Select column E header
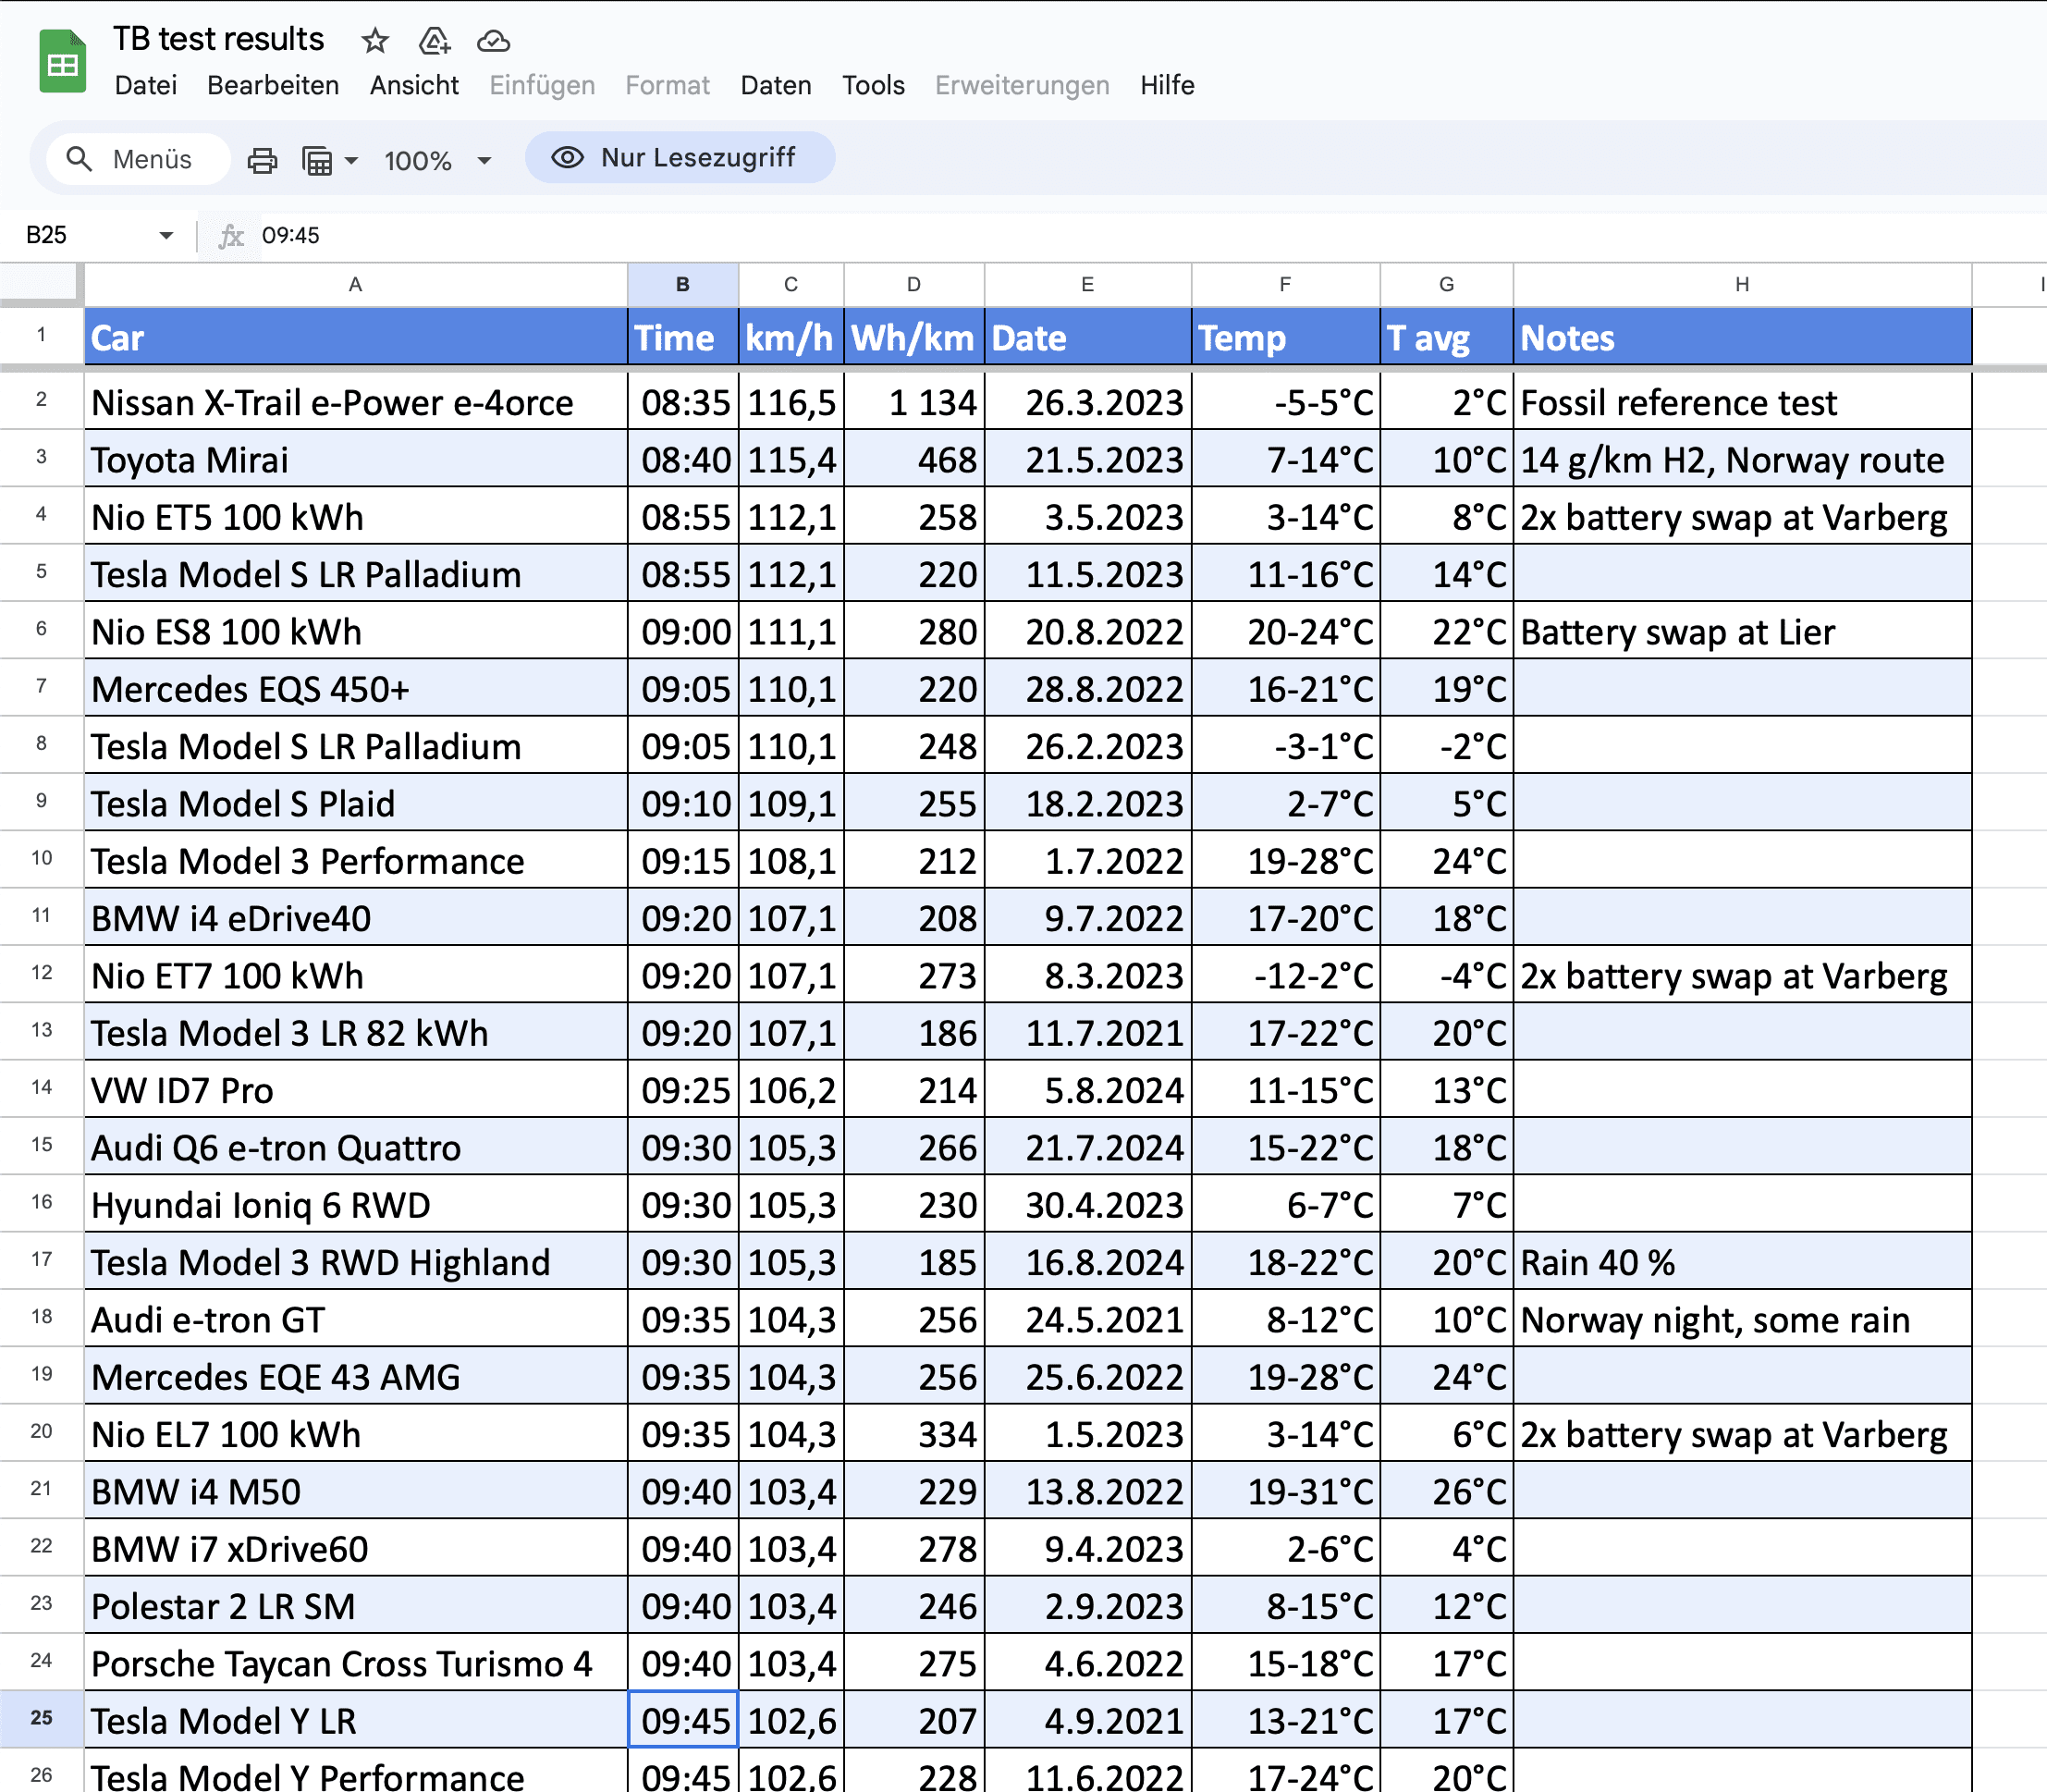 click(x=1088, y=285)
